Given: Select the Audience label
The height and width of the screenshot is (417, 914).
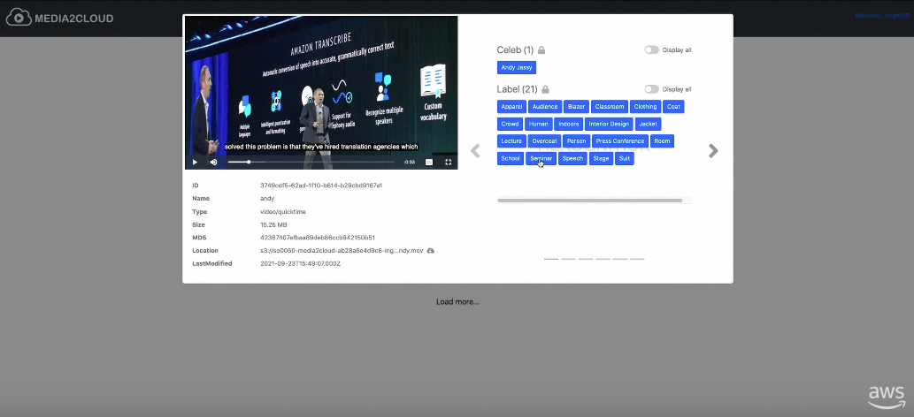Looking at the screenshot, I should pyautogui.click(x=545, y=107).
